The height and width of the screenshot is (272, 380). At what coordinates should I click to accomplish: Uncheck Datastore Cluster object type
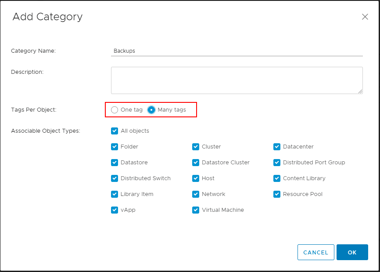[196, 162]
